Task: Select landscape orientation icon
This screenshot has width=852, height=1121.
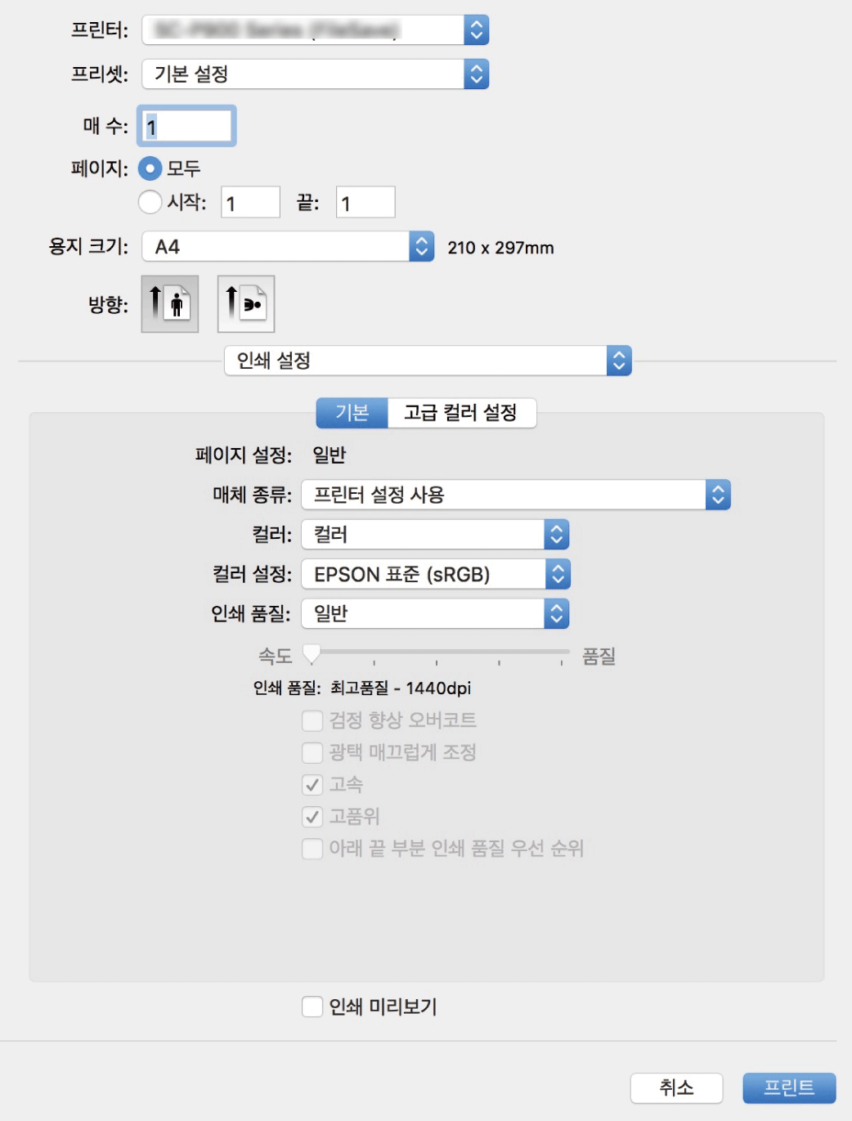Action: [x=246, y=304]
